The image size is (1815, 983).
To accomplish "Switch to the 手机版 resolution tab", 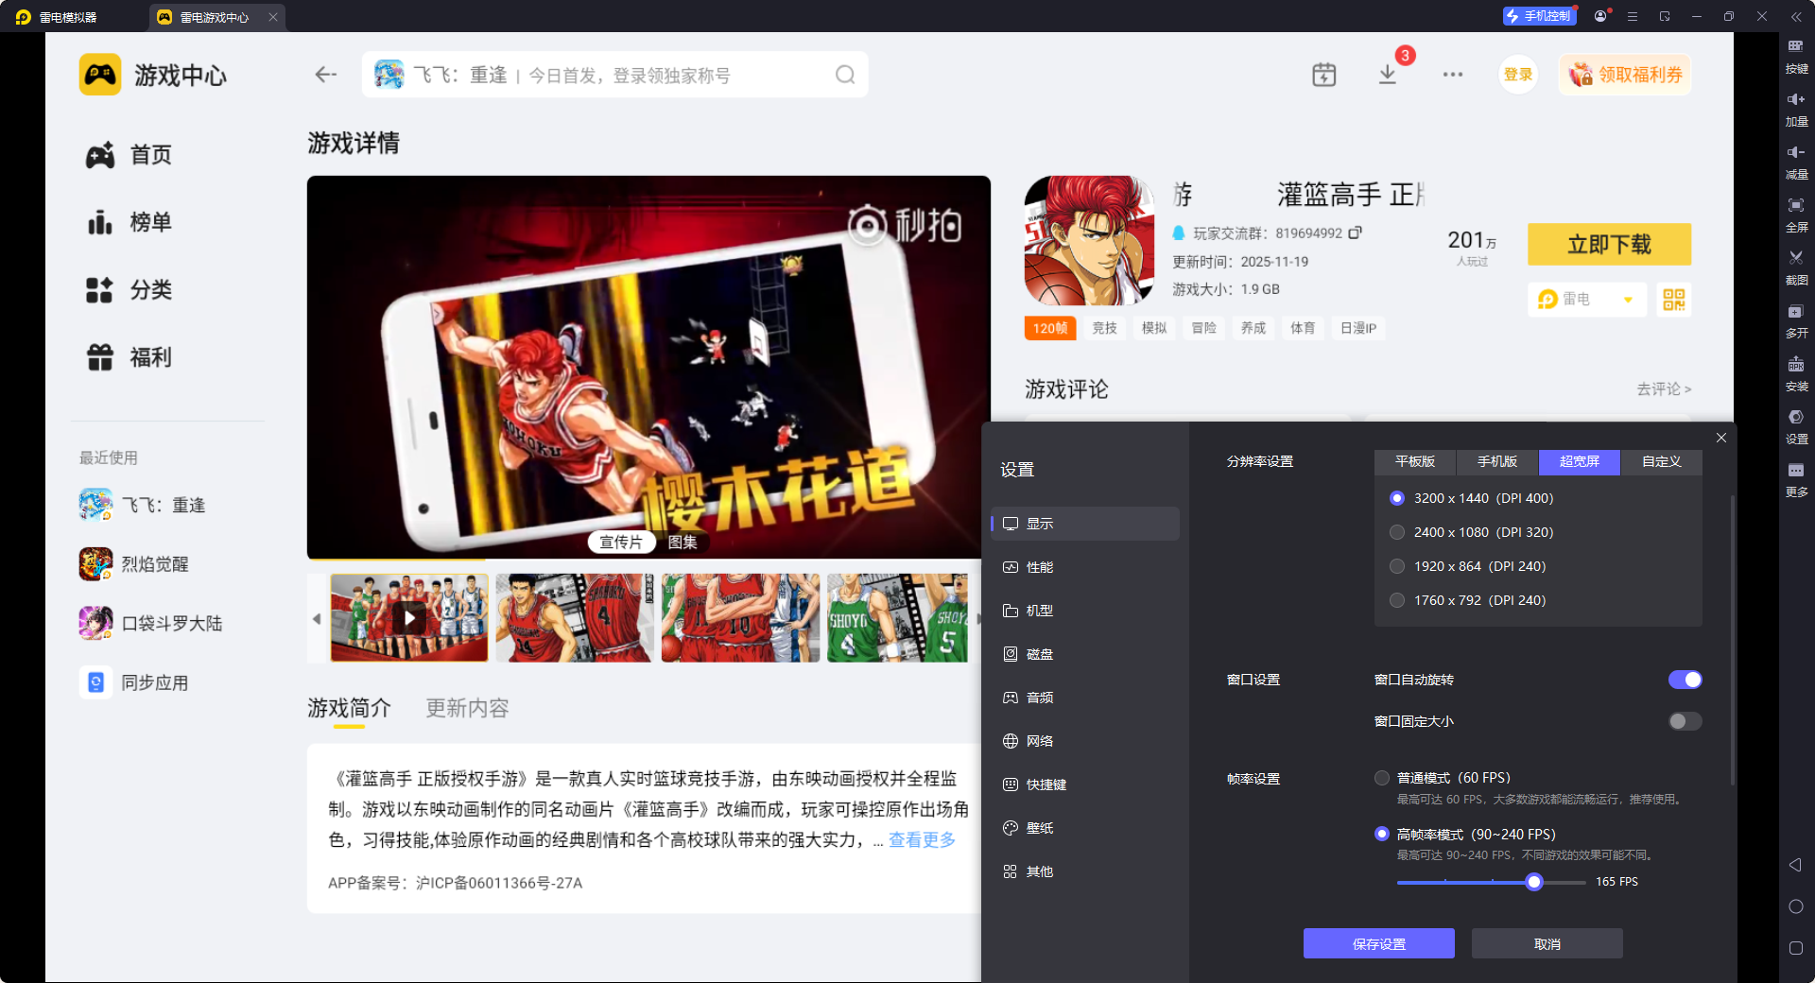I will coord(1496,462).
